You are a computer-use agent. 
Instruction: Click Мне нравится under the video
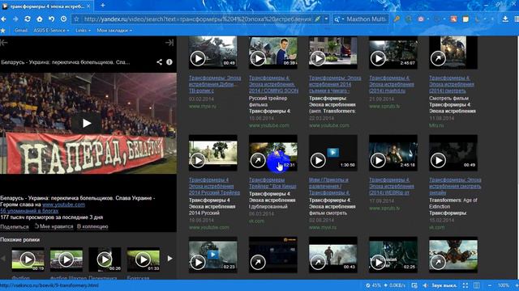pos(54,226)
